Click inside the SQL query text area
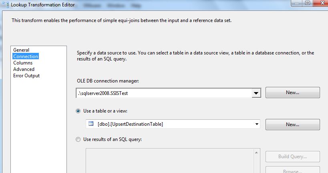 [168, 160]
